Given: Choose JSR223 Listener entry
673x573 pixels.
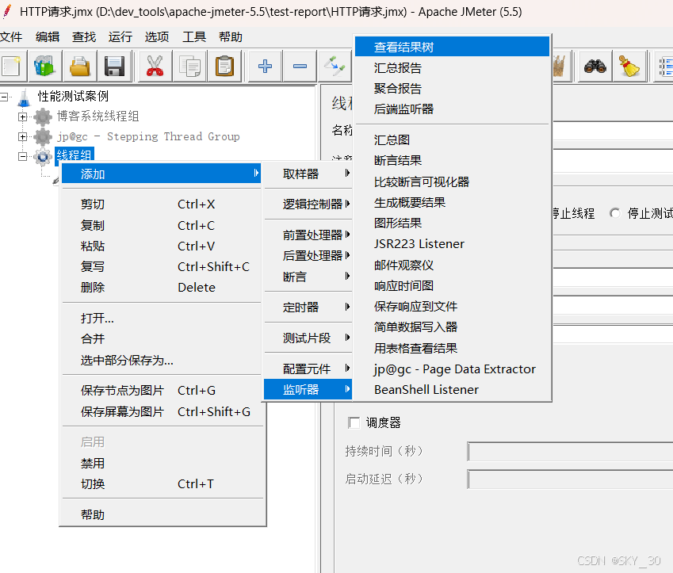Looking at the screenshot, I should (x=452, y=244).
